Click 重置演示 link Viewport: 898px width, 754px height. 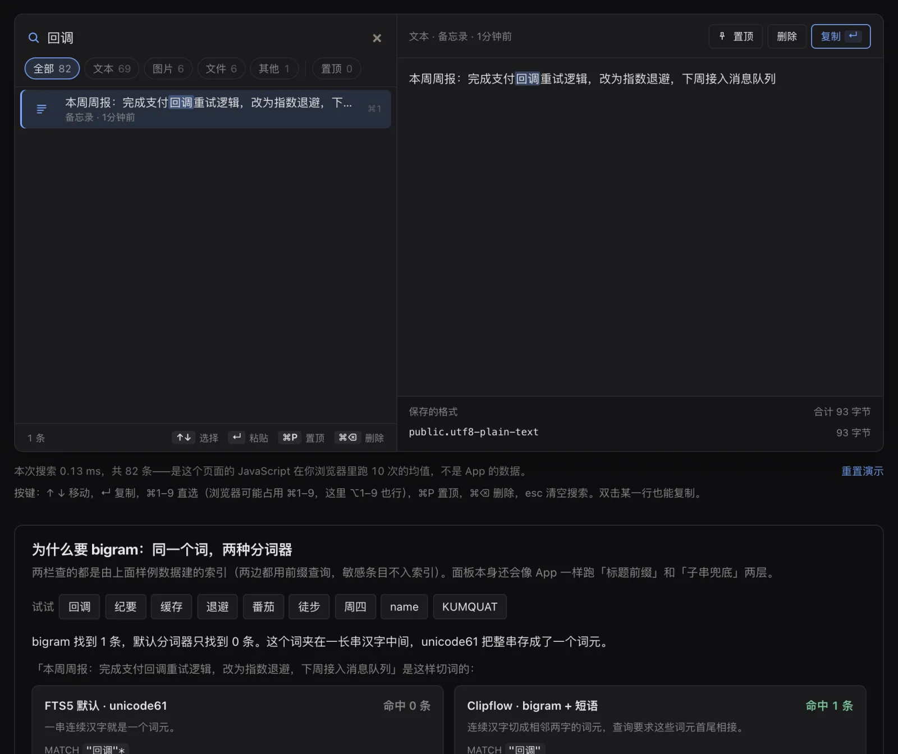pos(862,471)
